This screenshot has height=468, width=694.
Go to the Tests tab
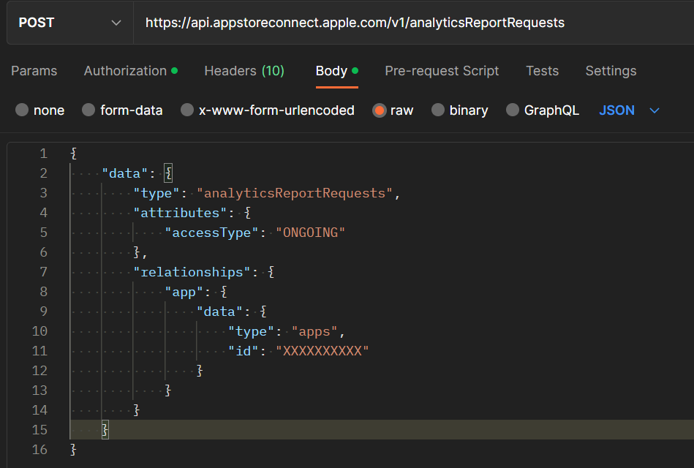tap(542, 71)
